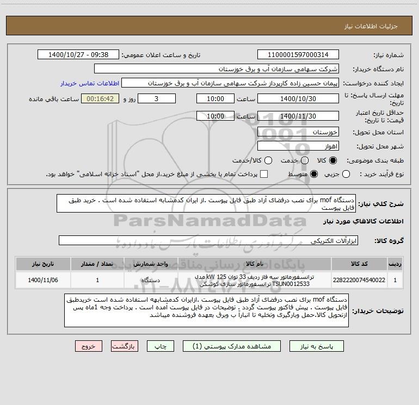Click the کد کالا column header
Viewport: 419px width, 405px height.
[x=359, y=264]
